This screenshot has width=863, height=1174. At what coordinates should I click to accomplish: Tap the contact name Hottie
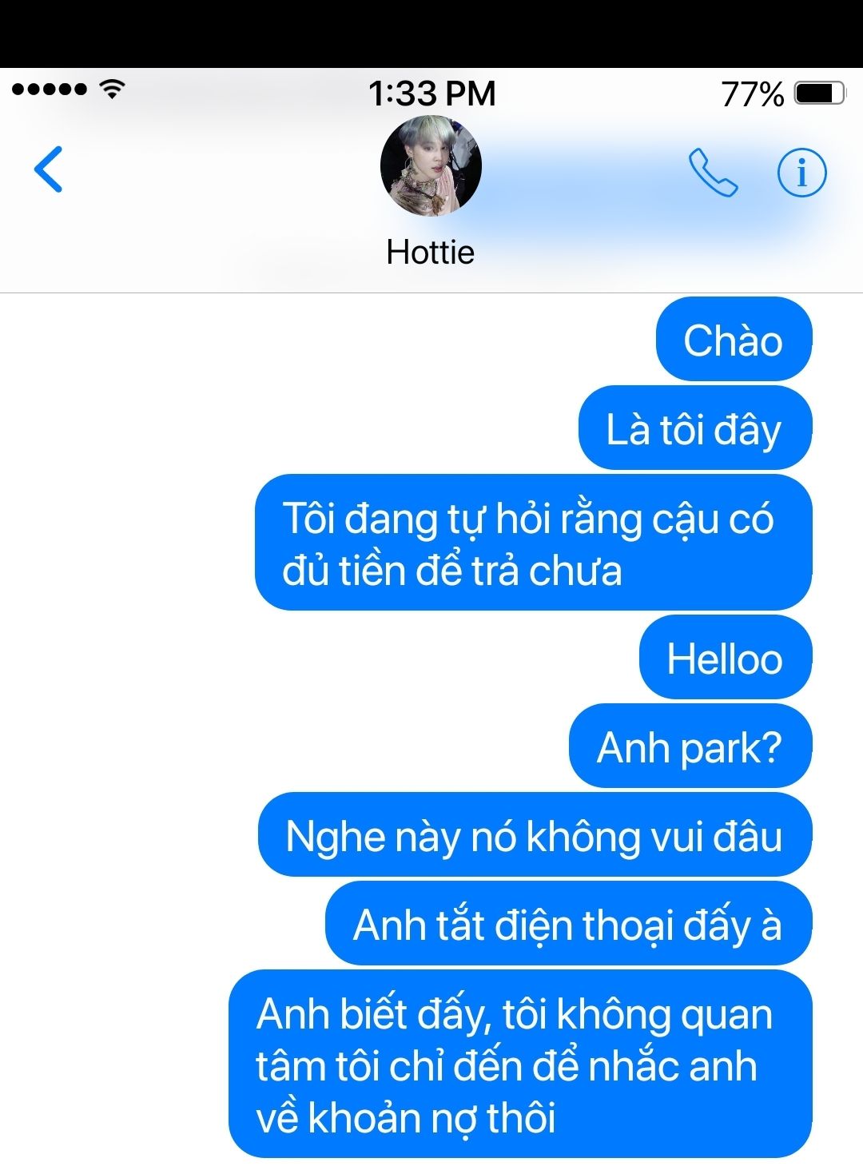coord(431,253)
